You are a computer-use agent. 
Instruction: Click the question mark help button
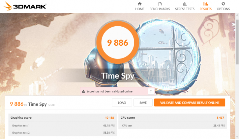click(x=151, y=91)
